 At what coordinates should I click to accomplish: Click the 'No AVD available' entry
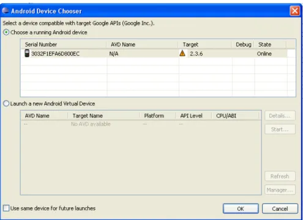click(x=91, y=124)
